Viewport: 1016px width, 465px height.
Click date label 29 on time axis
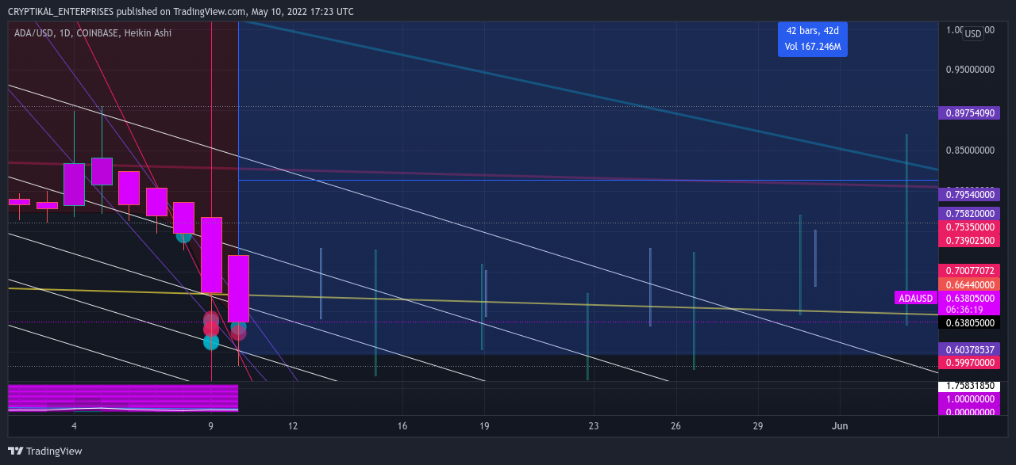(758, 426)
